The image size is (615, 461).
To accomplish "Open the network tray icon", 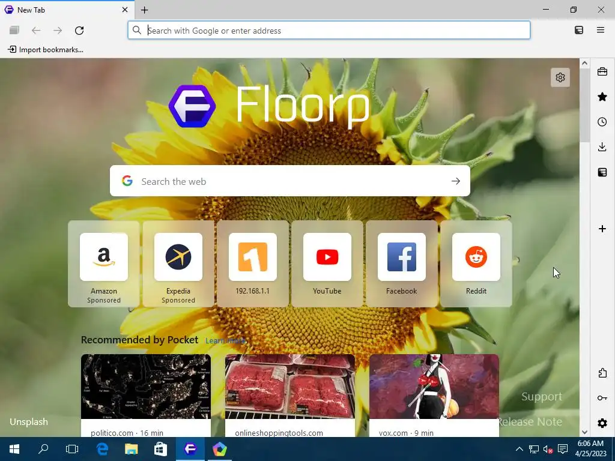I will (x=534, y=449).
